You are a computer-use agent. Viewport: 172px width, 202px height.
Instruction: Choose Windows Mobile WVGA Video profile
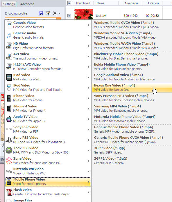[x=132, y=46]
